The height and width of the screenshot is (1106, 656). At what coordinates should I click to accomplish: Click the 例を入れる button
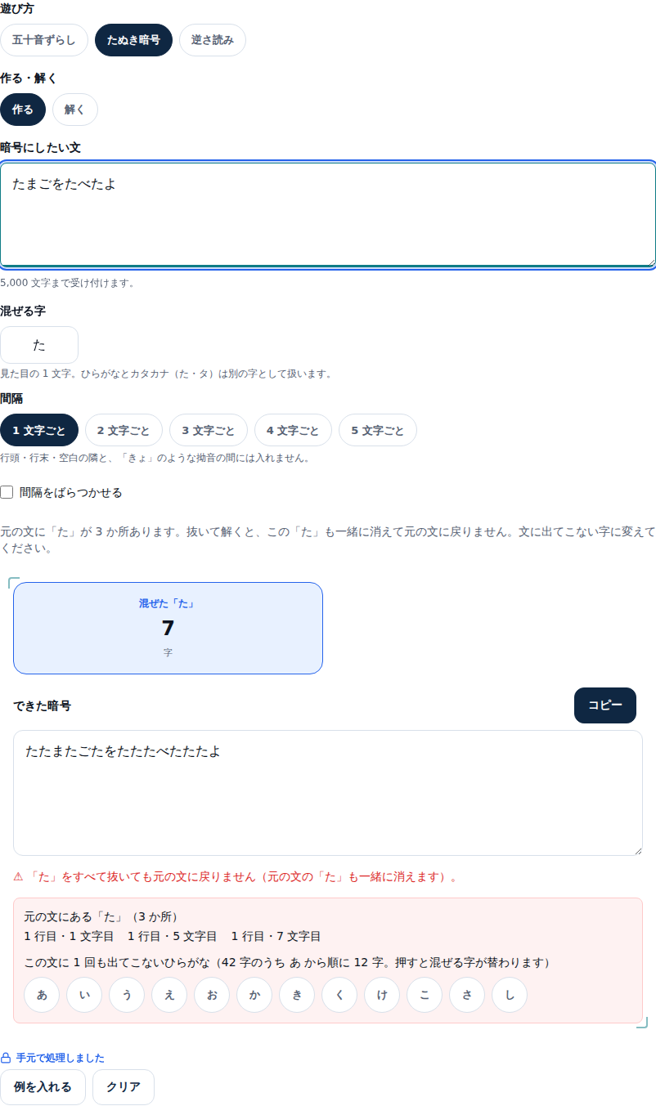pyautogui.click(x=43, y=1087)
